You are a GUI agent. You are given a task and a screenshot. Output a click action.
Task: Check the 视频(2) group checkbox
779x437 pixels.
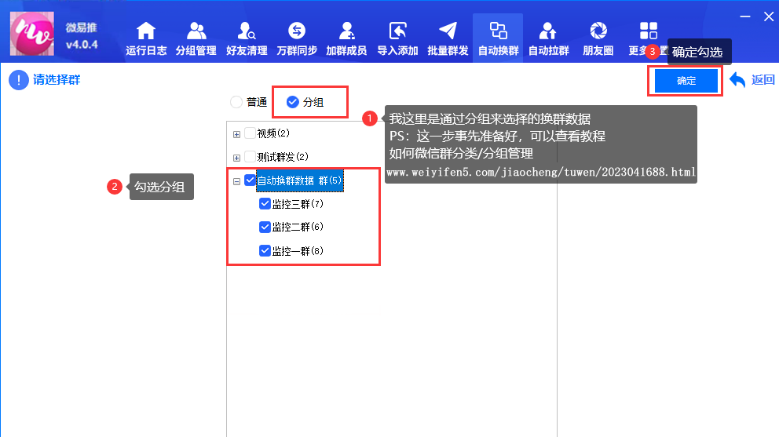(251, 133)
